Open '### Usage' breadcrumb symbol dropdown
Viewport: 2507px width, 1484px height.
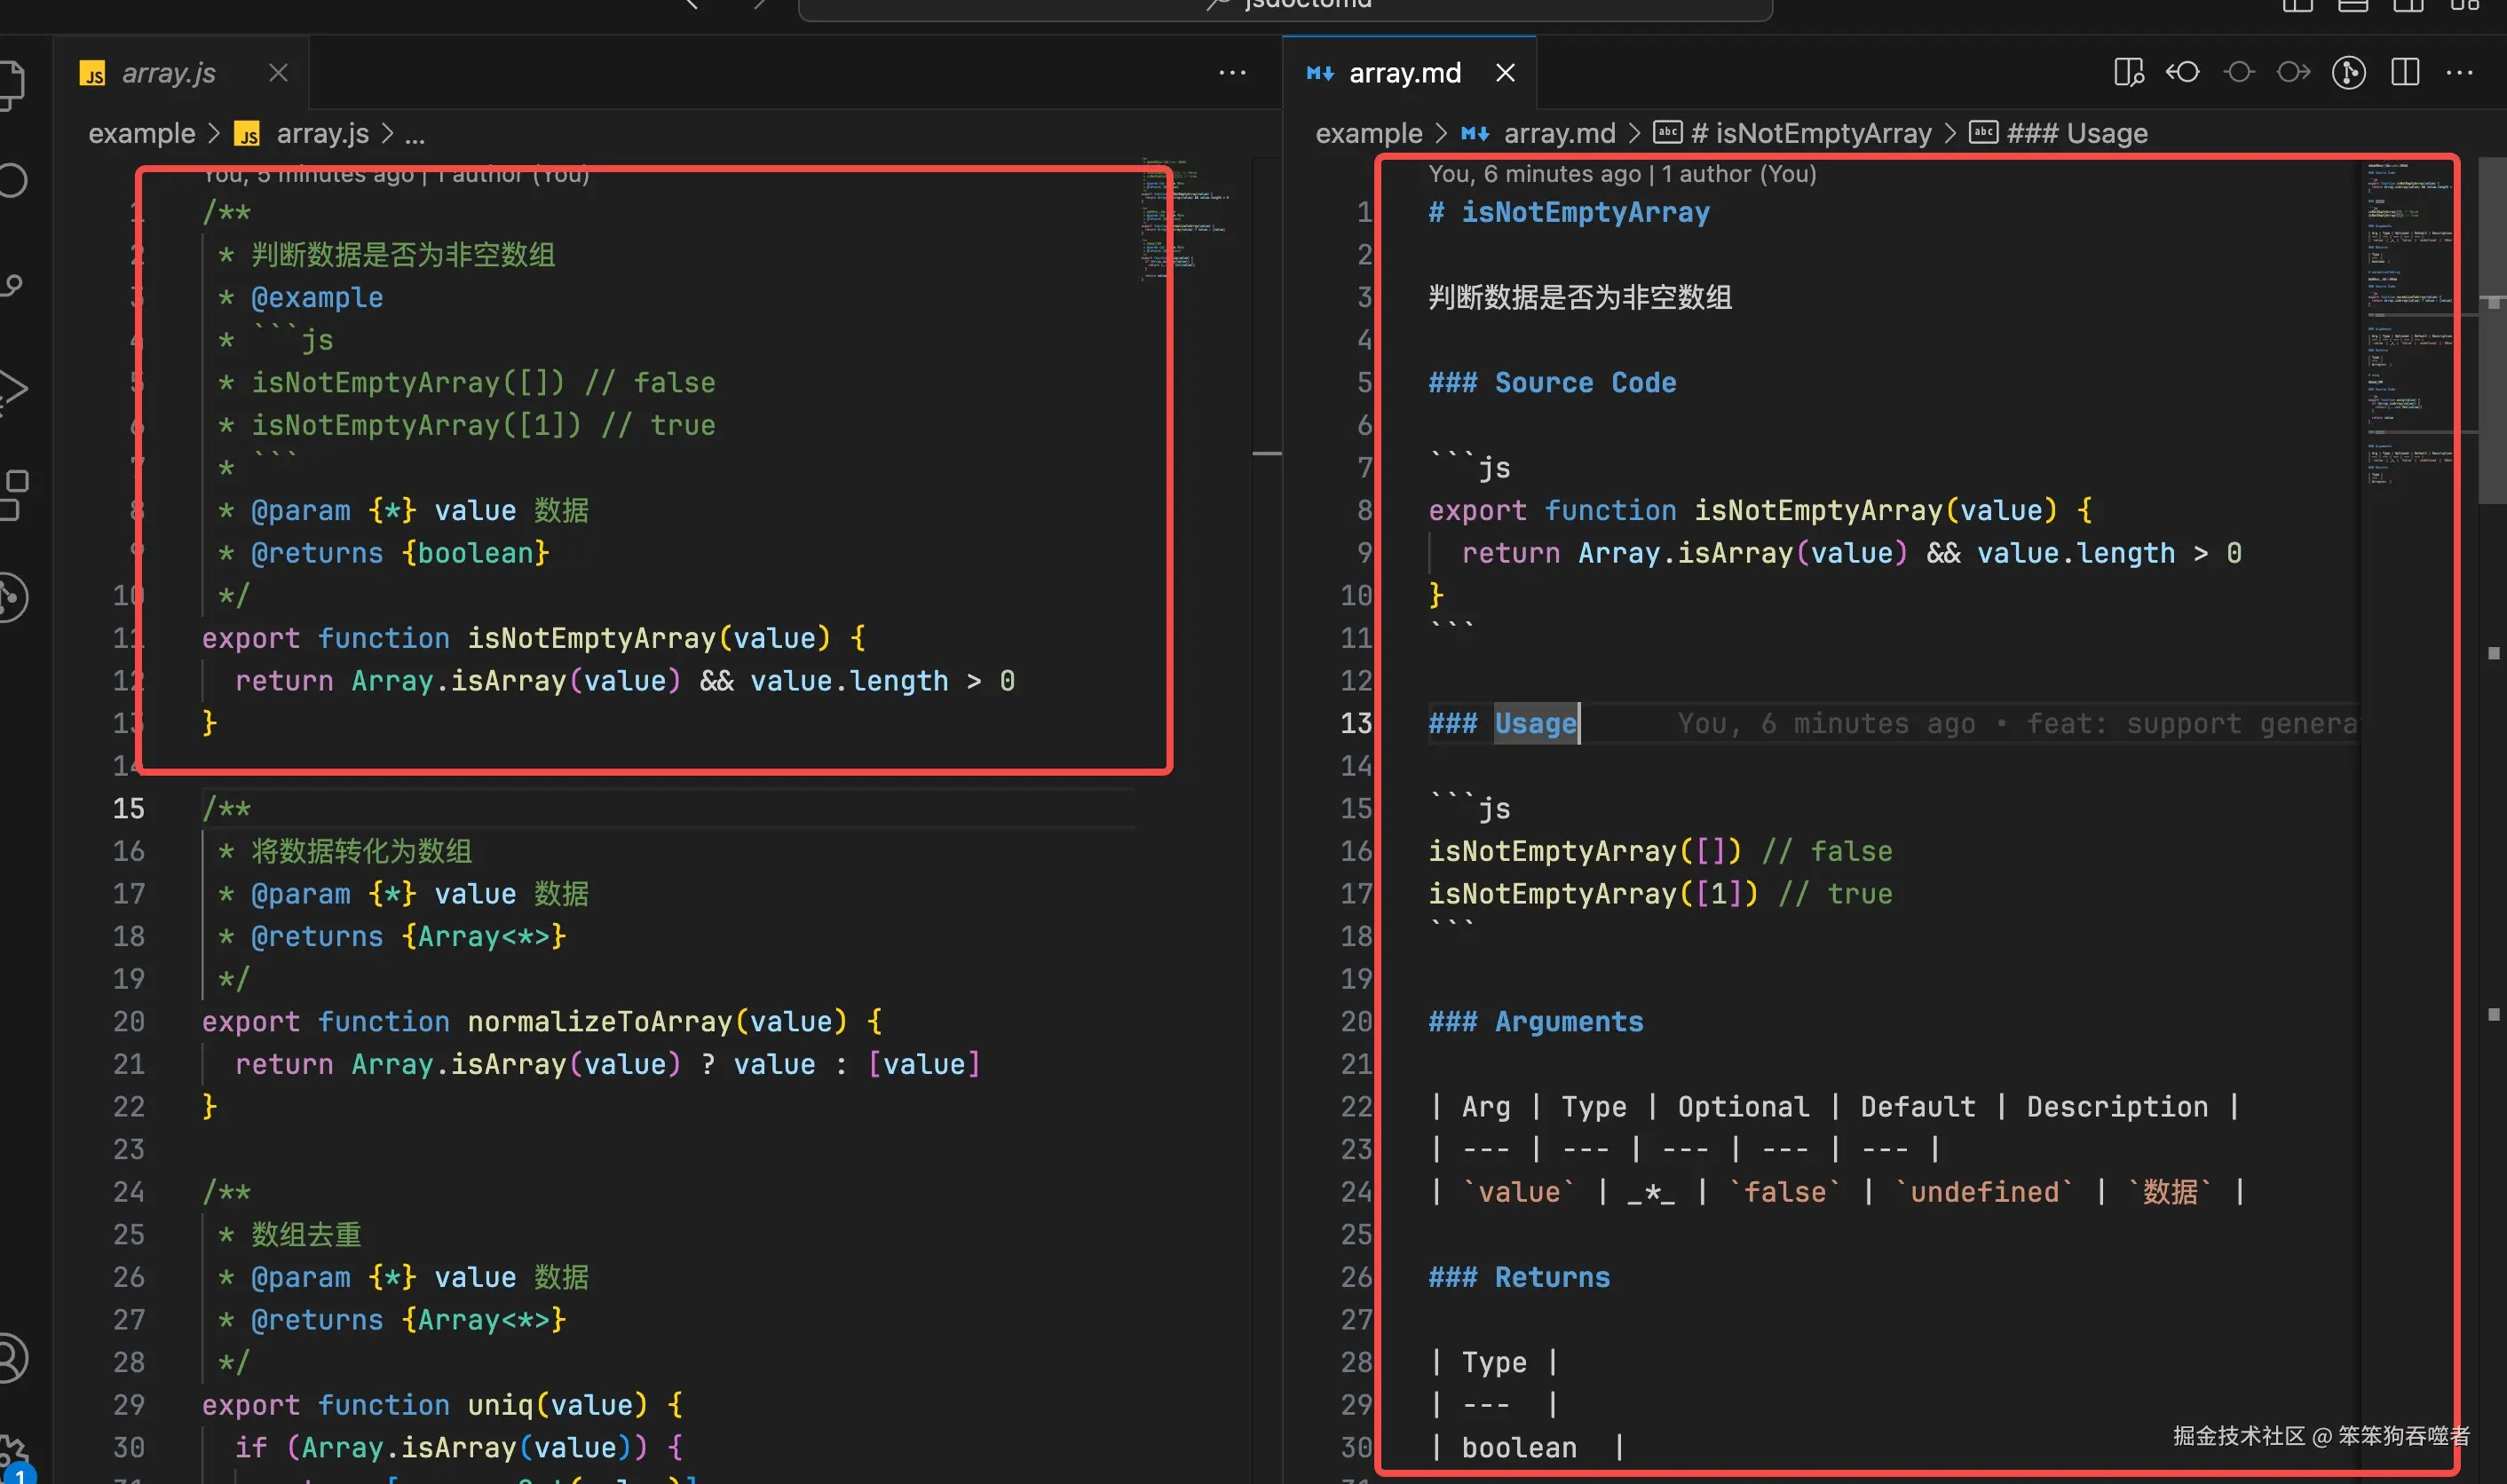pyautogui.click(x=2076, y=133)
